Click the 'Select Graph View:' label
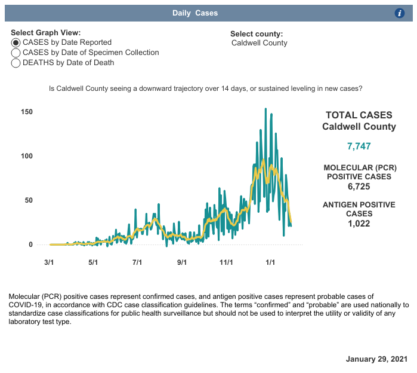 point(45,33)
